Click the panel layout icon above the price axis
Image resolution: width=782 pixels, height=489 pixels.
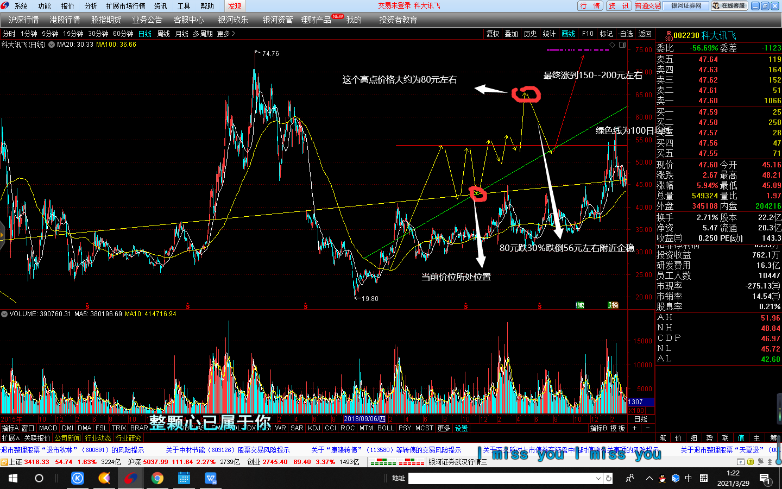click(x=622, y=45)
